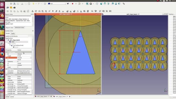
Task: Collapse the Cut001 tree node
Action: [x=8, y=43]
